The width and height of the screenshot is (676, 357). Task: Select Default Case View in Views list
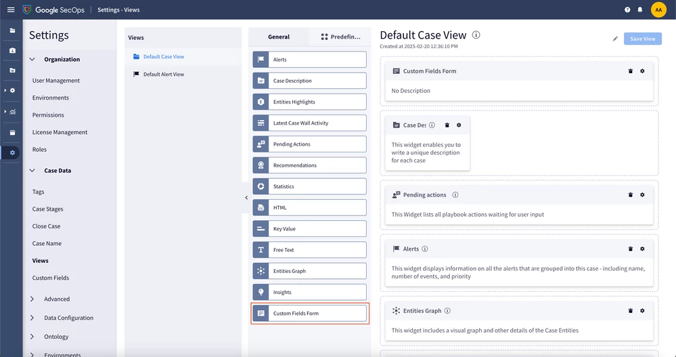tap(183, 56)
